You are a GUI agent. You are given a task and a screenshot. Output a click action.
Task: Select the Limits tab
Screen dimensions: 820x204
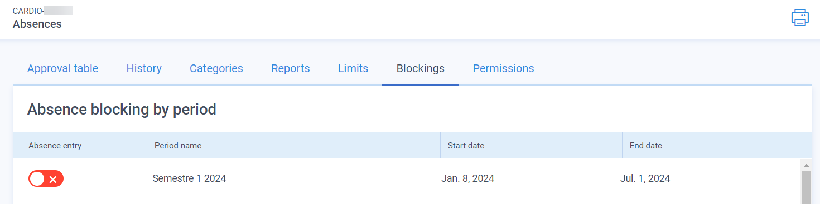click(x=353, y=68)
